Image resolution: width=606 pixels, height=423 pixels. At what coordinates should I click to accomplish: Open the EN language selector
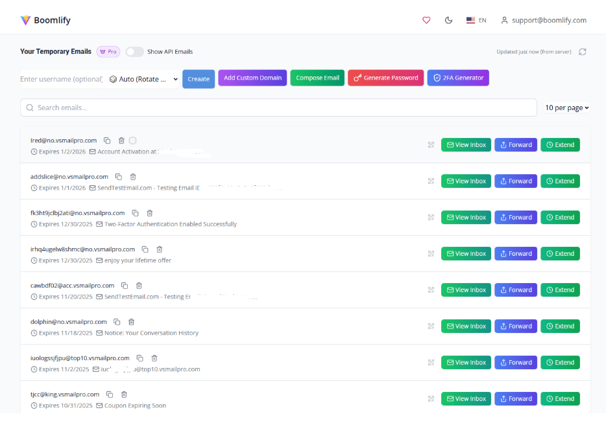tap(476, 20)
